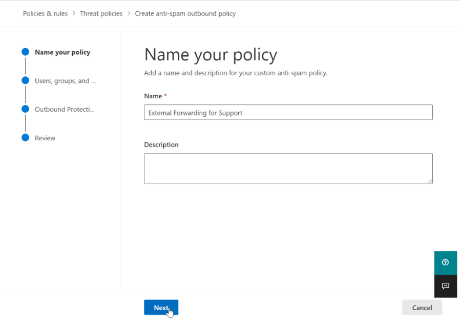The height and width of the screenshot is (321, 461).
Task: Cancel the policy creation wizard
Action: pyautogui.click(x=422, y=308)
